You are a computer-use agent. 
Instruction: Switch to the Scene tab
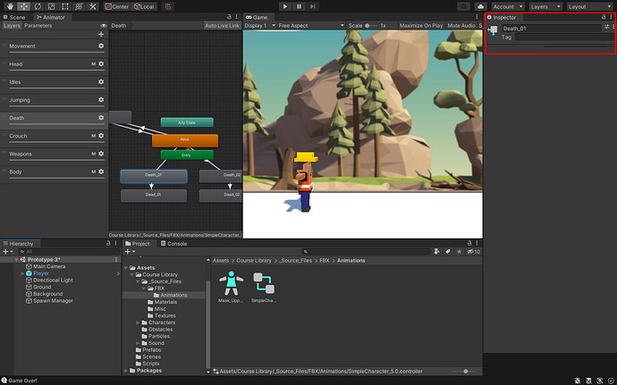pyautogui.click(x=14, y=17)
